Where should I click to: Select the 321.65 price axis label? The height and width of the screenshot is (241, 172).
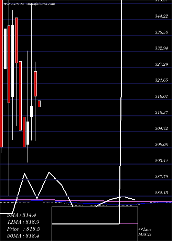pyautogui.click(x=161, y=80)
